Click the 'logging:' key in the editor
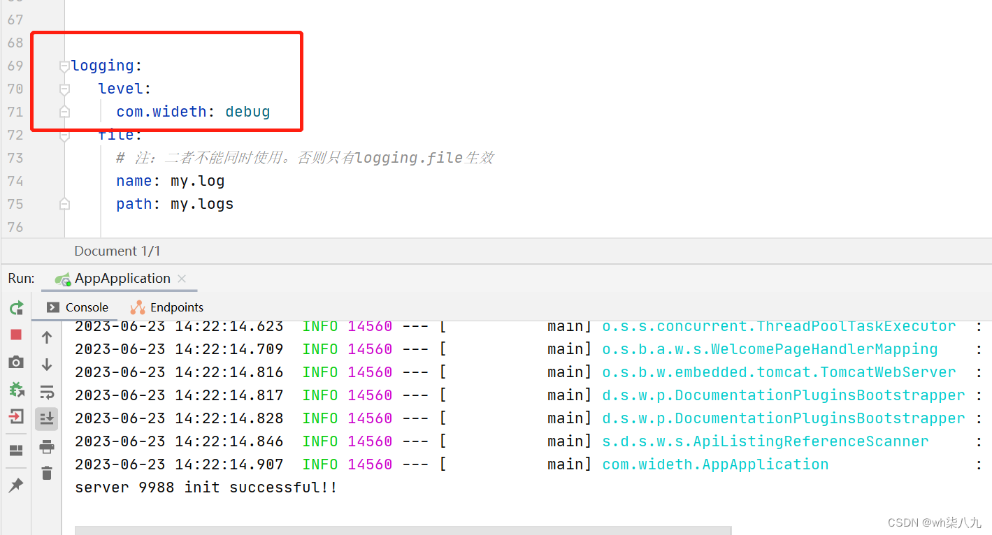This screenshot has height=535, width=992. 107,66
